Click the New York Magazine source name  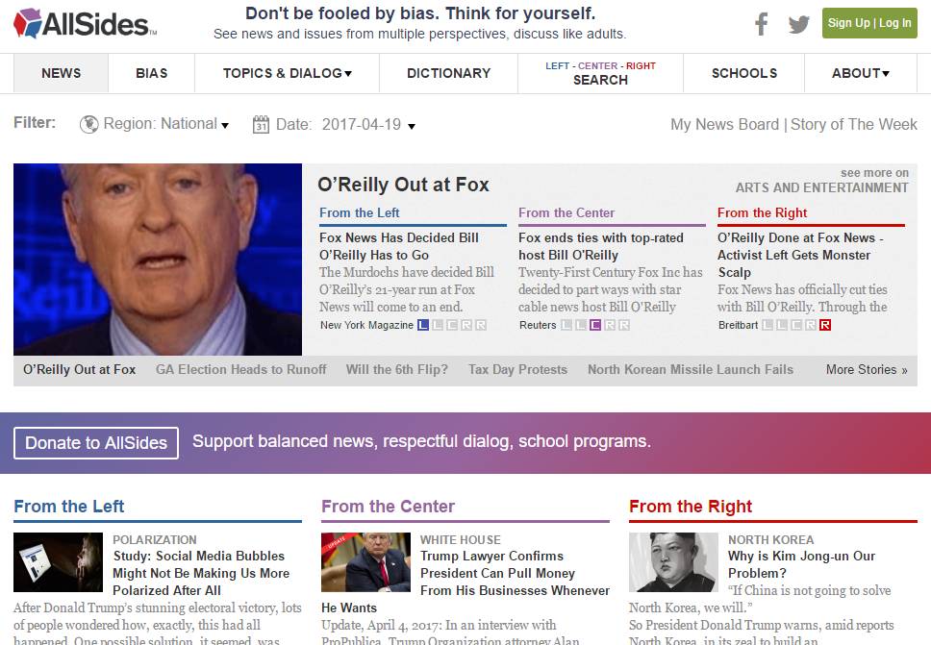pyautogui.click(x=367, y=325)
